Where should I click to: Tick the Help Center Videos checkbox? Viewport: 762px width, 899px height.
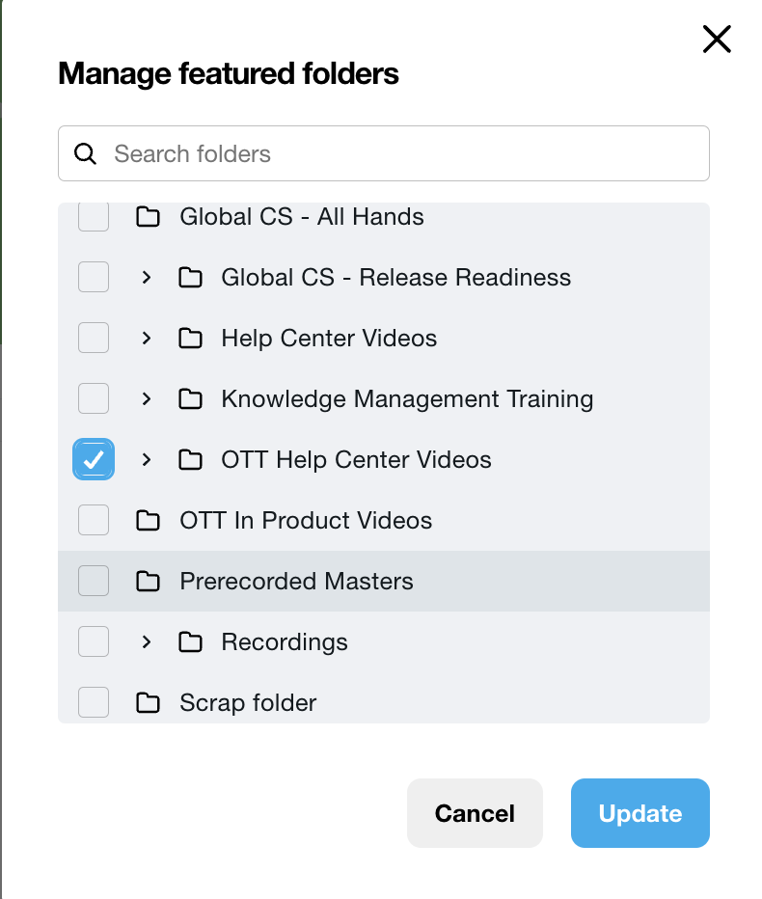[94, 338]
